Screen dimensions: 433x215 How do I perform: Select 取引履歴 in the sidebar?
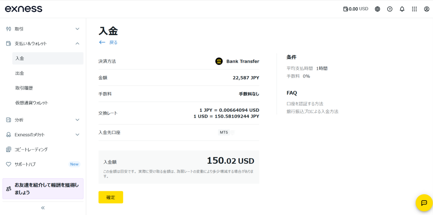click(48, 88)
